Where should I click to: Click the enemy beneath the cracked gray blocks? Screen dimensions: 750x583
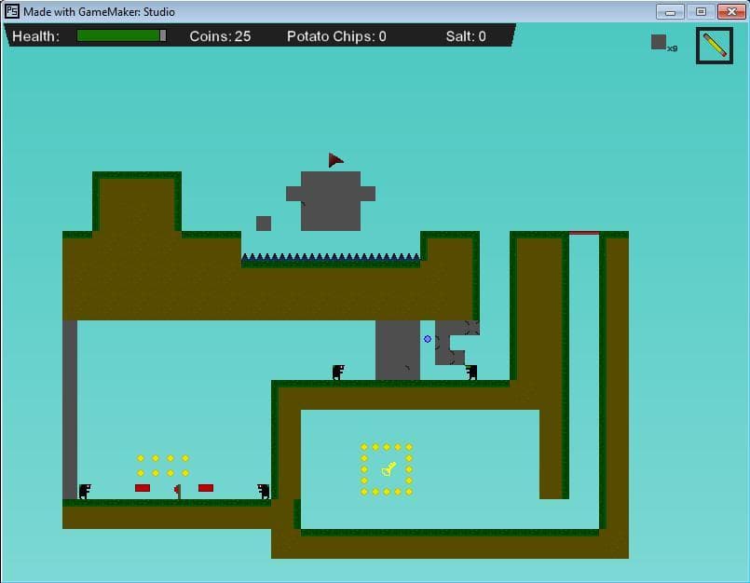(471, 373)
